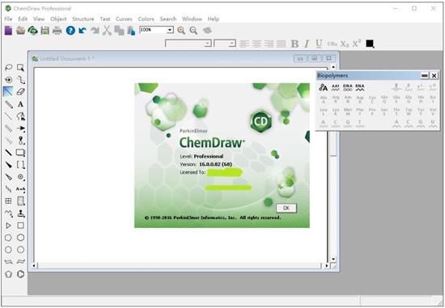Open the black text color swatch

[x=370, y=44]
